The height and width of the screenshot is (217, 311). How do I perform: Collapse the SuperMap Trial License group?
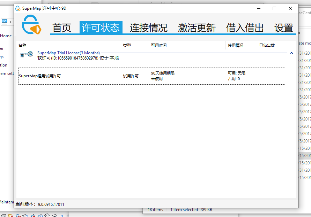click(291, 53)
